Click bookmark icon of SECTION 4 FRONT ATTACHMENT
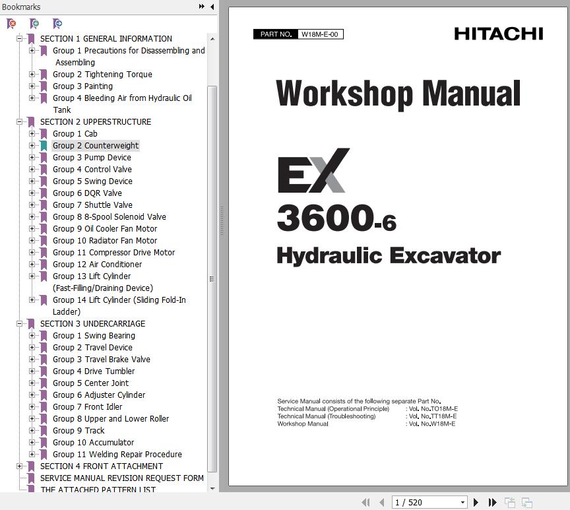This screenshot has width=570, height=510. 31,466
